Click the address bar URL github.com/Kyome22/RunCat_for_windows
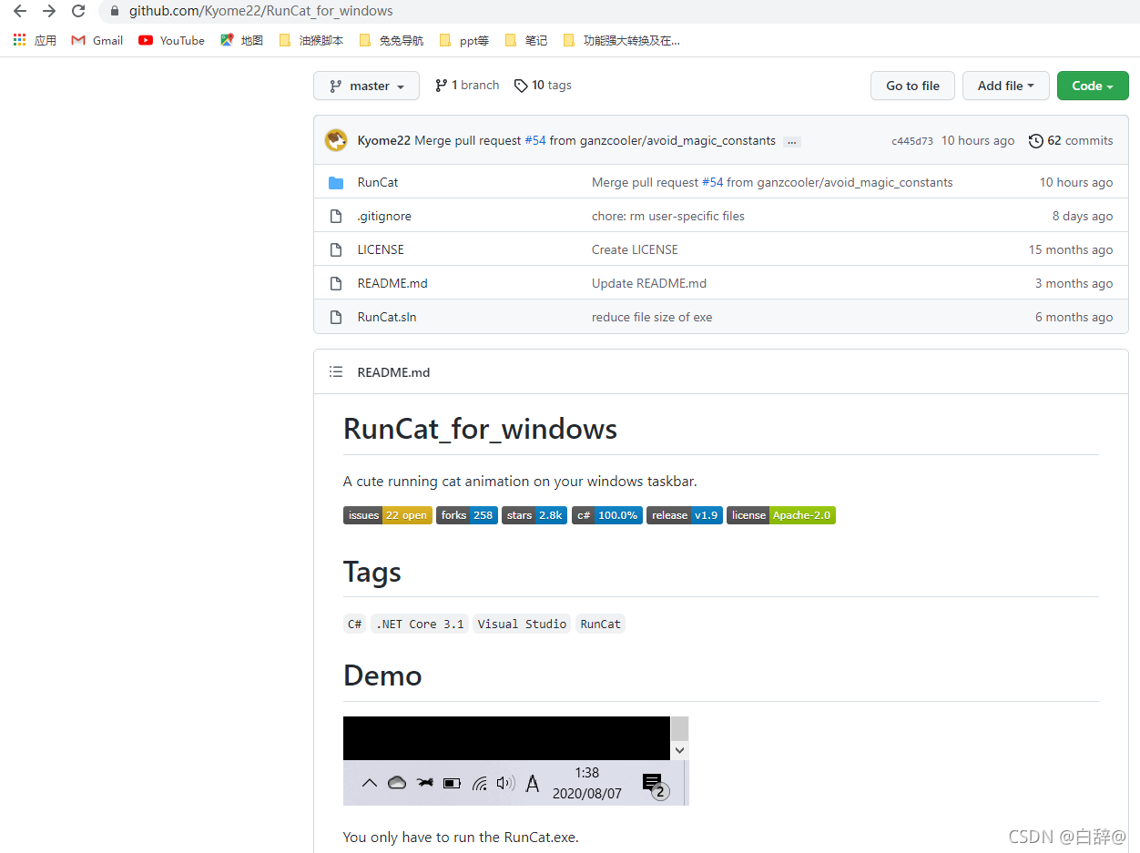The width and height of the screenshot is (1140, 853). [x=260, y=11]
